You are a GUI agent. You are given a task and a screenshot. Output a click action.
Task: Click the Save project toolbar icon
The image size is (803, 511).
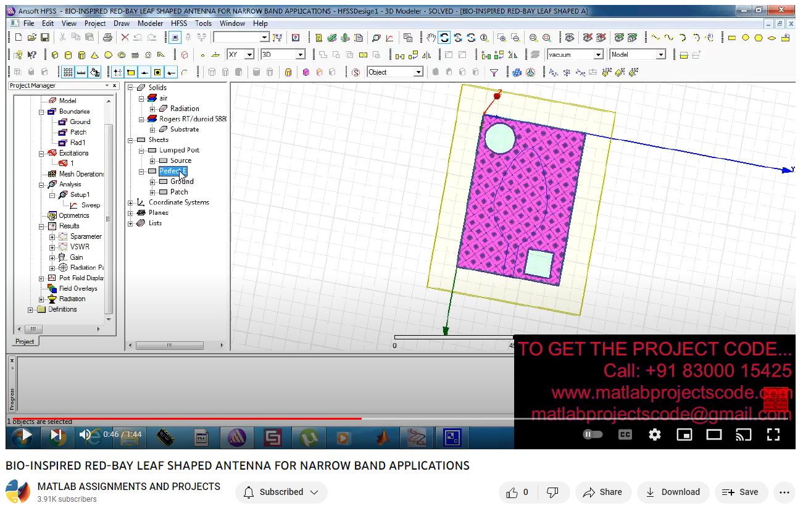pyautogui.click(x=44, y=38)
